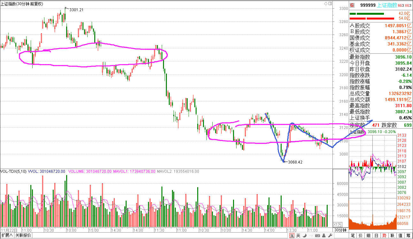Click the 关联报价 button

[23, 235]
